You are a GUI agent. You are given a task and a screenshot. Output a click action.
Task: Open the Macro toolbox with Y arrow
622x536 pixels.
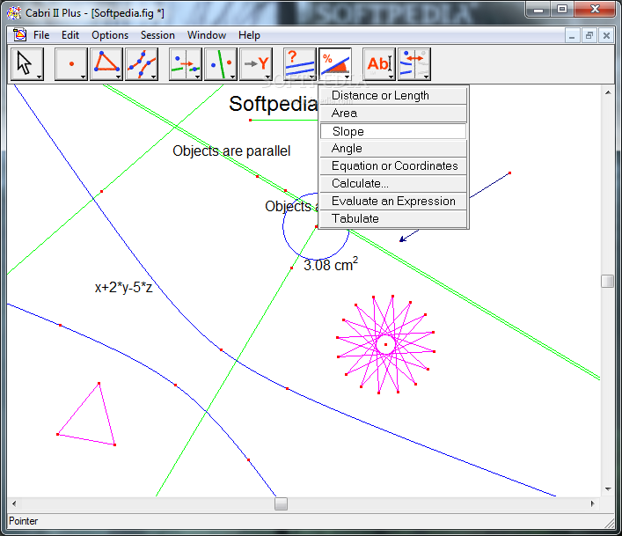pyautogui.click(x=256, y=64)
